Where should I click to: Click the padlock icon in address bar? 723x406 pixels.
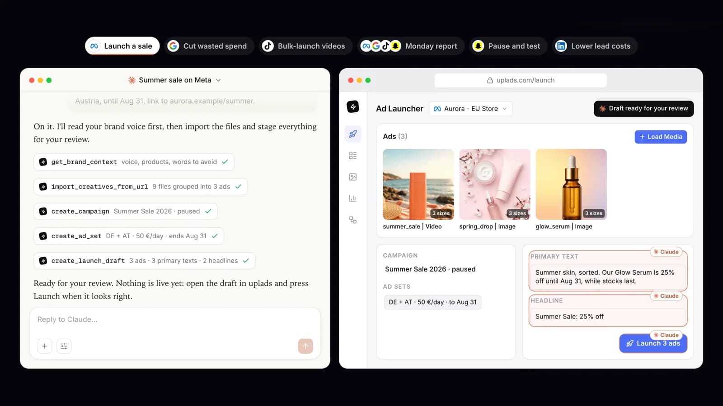(x=490, y=80)
